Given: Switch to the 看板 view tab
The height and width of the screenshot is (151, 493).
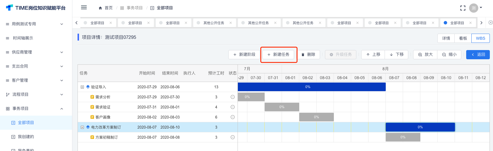Looking at the screenshot, I should (463, 38).
